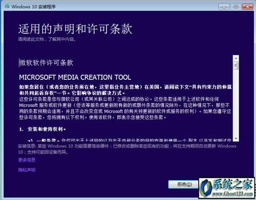The height and width of the screenshot is (200, 256).
Task: Click the MICROSOFT MEDIA CREATION TOOL heading
Action: tap(75, 77)
